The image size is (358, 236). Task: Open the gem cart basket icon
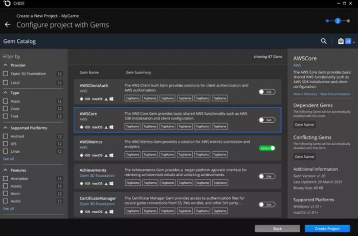(341, 41)
